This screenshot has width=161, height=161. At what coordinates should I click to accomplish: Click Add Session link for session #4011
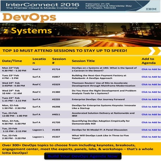[x=151, y=114]
